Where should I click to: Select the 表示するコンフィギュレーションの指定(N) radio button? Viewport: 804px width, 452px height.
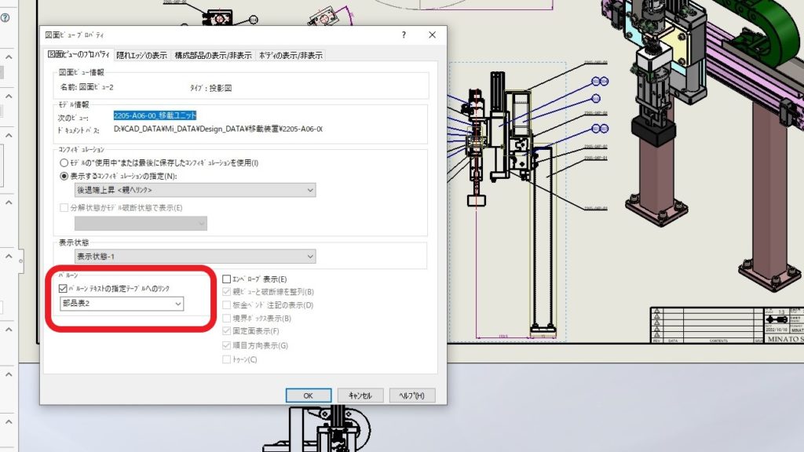pyautogui.click(x=65, y=176)
